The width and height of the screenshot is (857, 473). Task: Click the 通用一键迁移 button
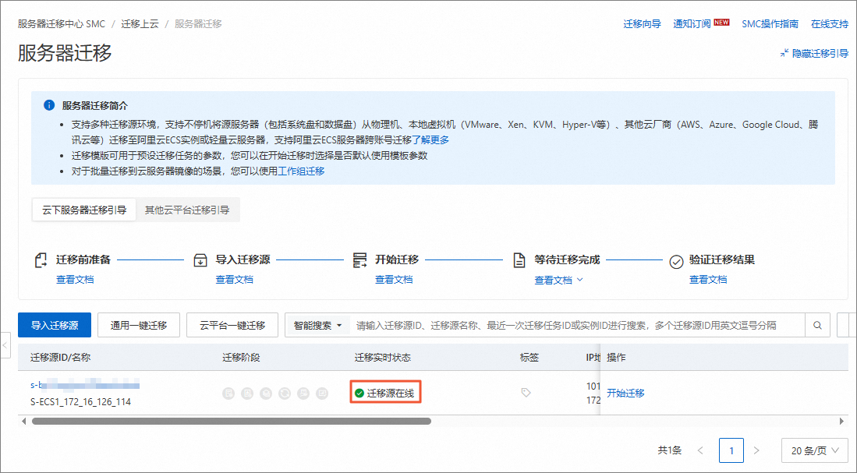click(x=139, y=325)
